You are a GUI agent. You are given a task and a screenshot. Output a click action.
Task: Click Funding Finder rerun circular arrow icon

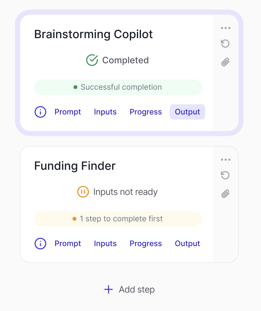(x=225, y=175)
